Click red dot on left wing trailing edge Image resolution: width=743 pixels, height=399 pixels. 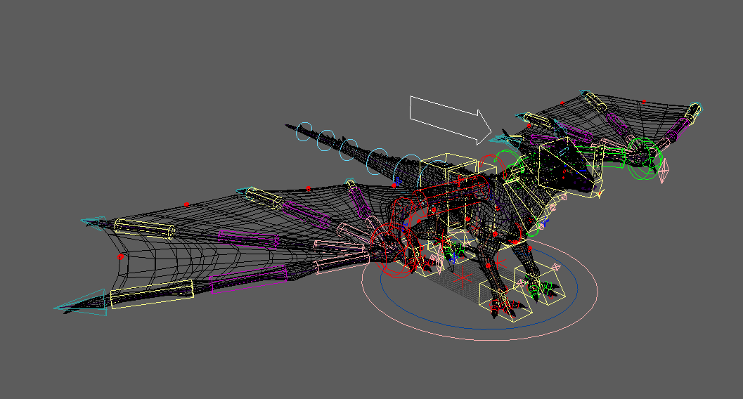point(120,256)
